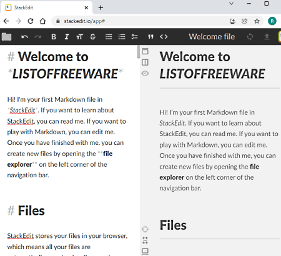Open a new browser tab
The image size is (281, 256).
[101, 7]
